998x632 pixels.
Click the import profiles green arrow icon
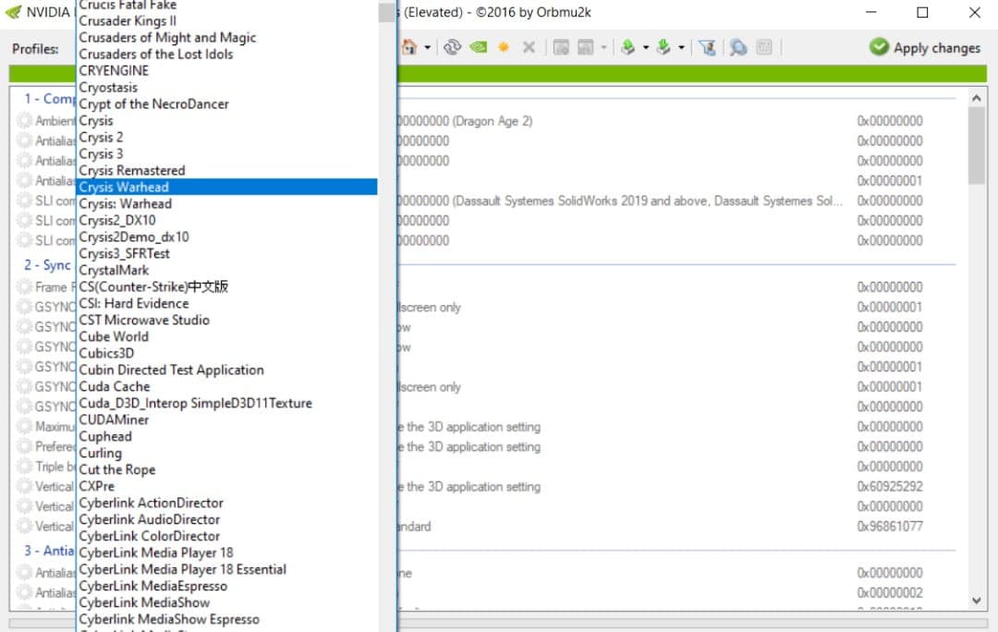(x=663, y=47)
